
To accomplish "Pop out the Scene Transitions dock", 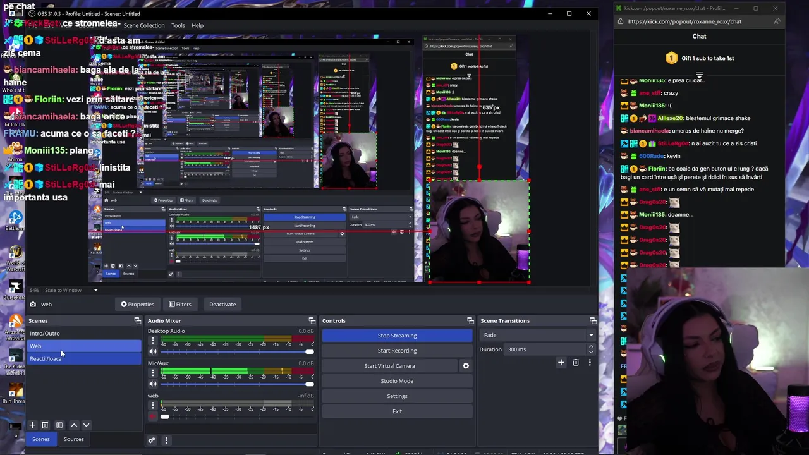I will [593, 321].
